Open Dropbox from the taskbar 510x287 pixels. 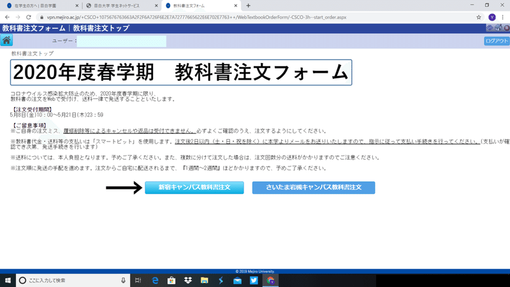coord(188,280)
